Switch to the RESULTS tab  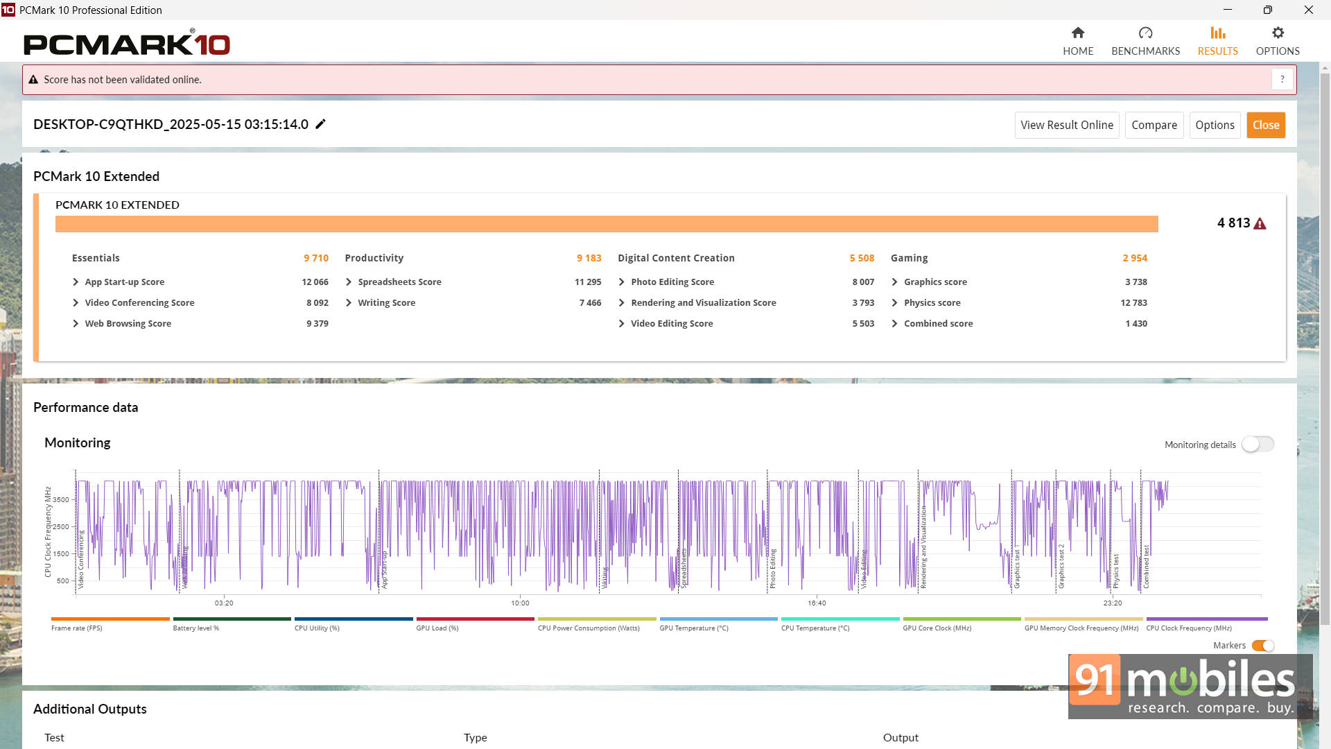[1217, 42]
